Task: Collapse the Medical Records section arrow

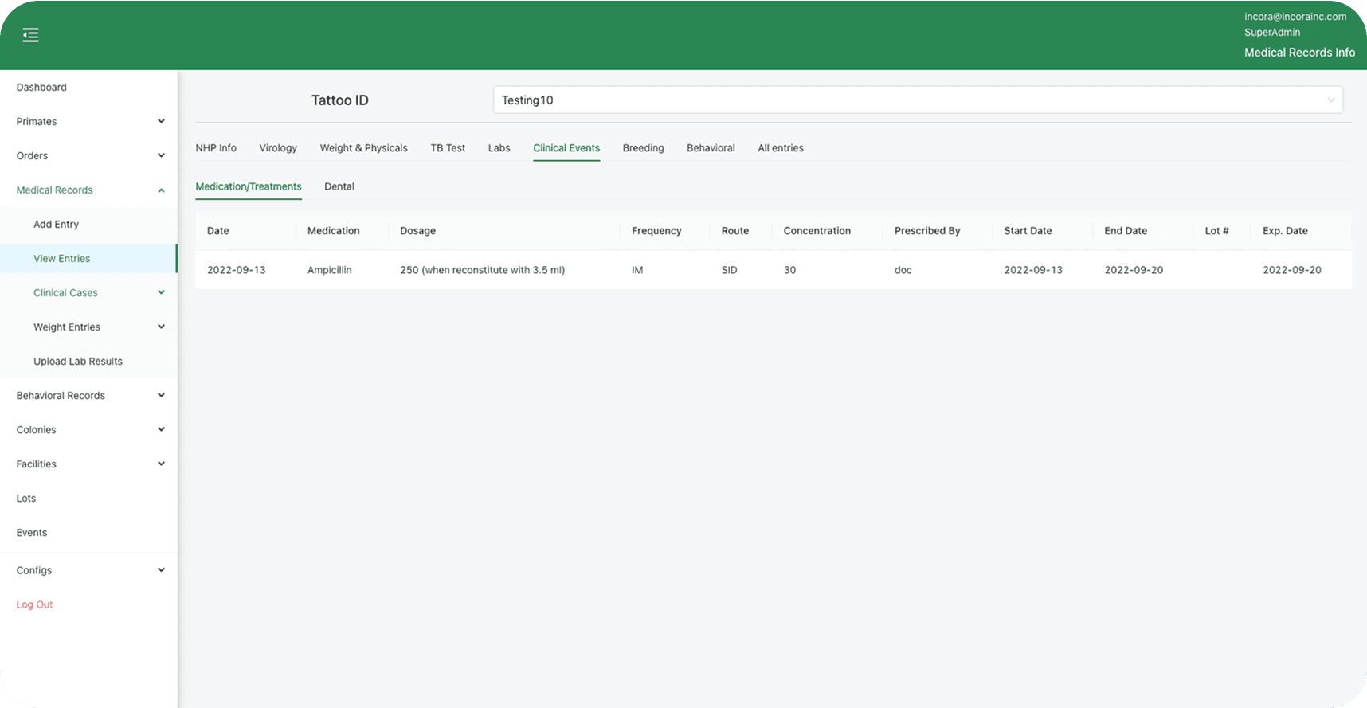Action: pyautogui.click(x=161, y=190)
